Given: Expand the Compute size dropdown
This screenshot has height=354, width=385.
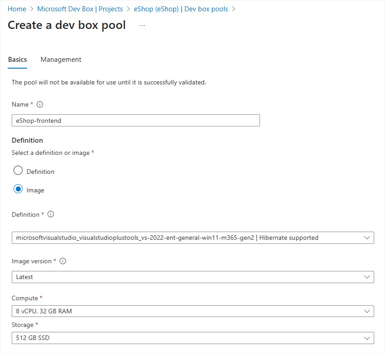Looking at the screenshot, I should 193,311.
